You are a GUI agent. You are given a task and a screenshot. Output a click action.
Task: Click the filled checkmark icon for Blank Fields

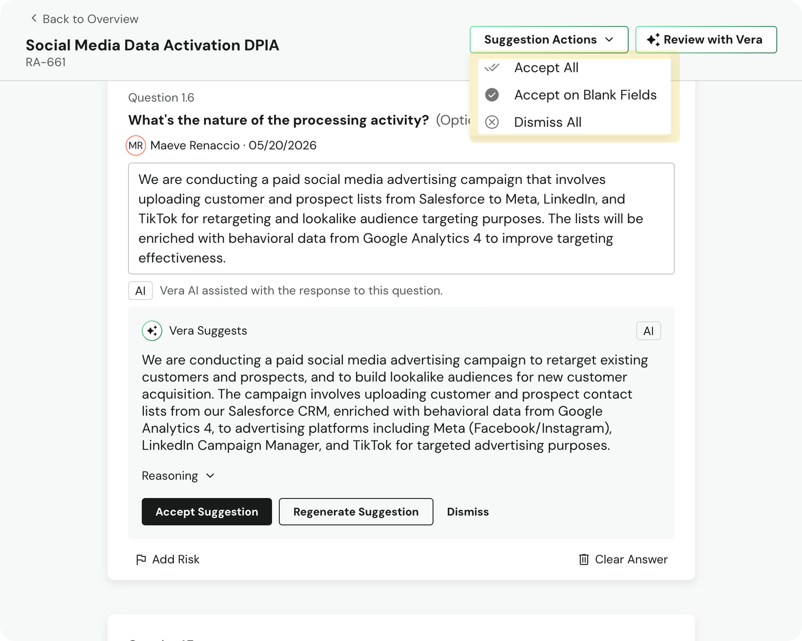(x=492, y=95)
